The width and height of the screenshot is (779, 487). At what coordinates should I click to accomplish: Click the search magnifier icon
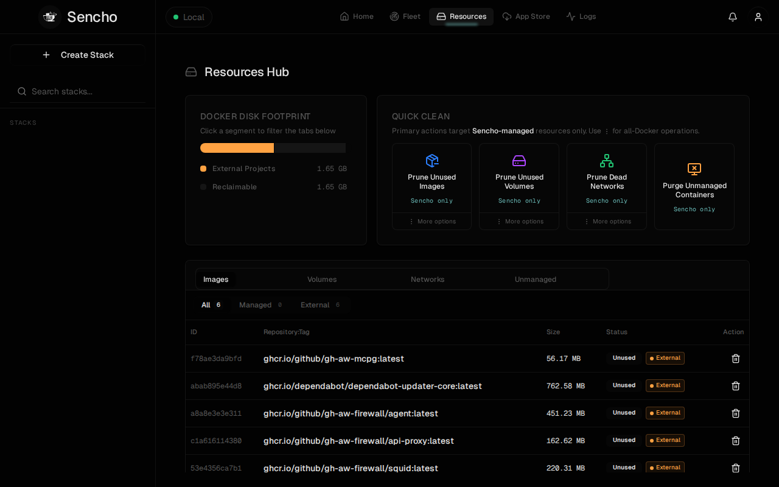(22, 91)
